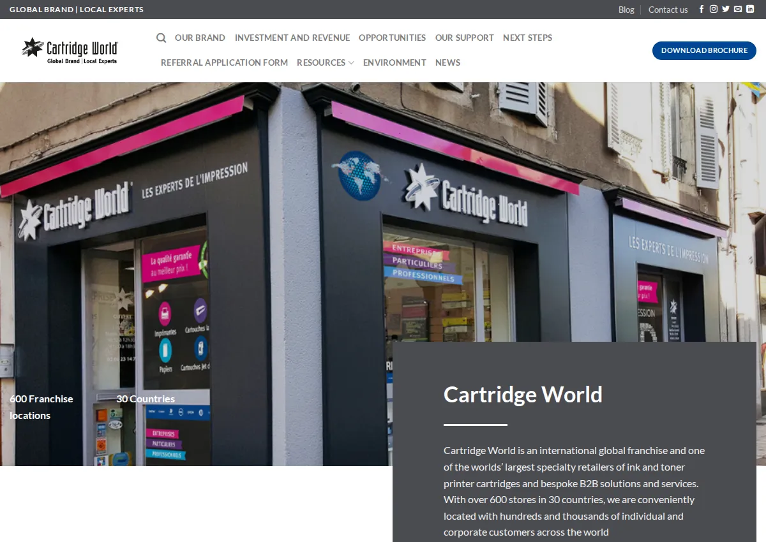Open the Contact us link
The height and width of the screenshot is (542, 766).
tap(668, 10)
